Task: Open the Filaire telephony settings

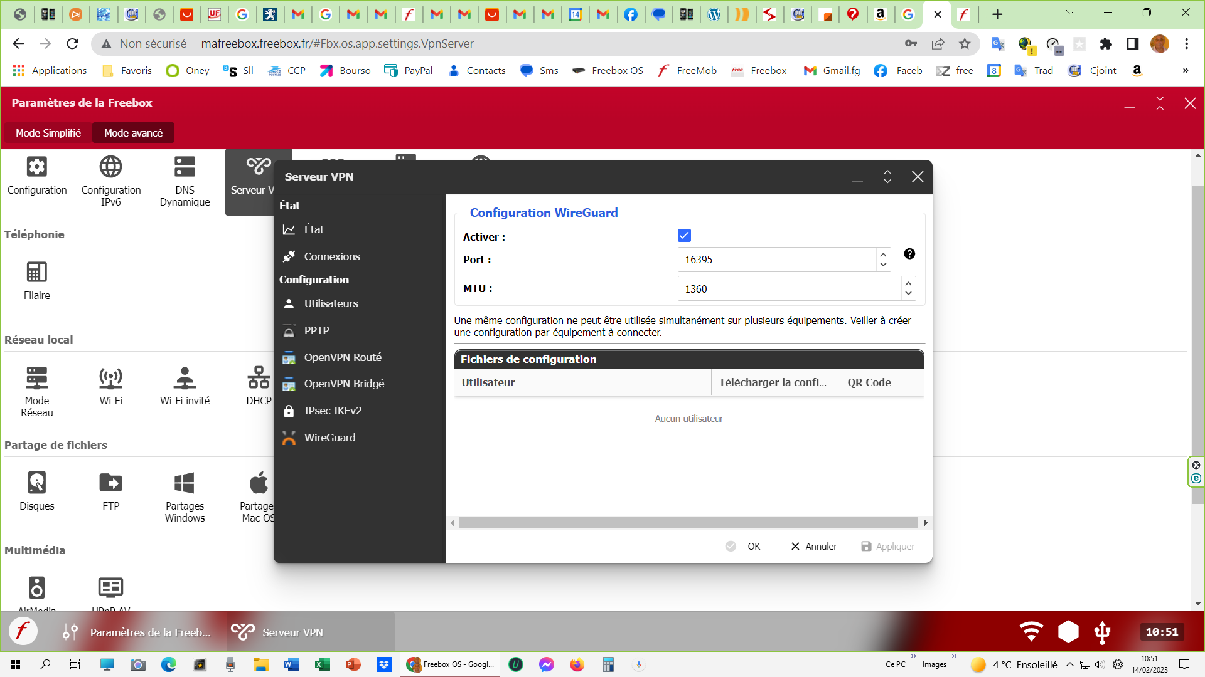Action: coord(37,281)
